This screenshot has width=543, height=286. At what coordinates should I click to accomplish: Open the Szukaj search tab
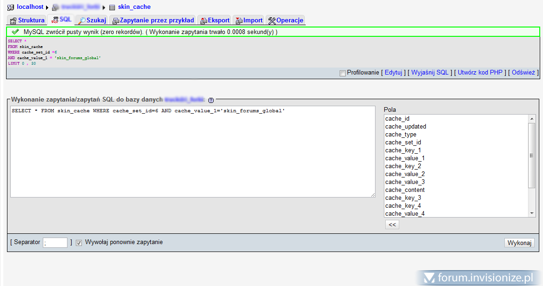(x=92, y=20)
